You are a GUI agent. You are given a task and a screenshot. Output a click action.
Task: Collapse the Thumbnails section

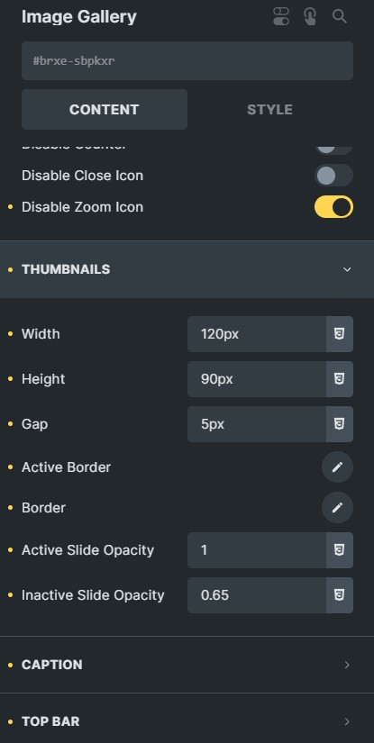tap(187, 269)
